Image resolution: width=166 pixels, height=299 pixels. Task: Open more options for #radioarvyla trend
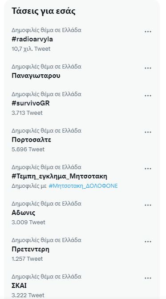148,32
